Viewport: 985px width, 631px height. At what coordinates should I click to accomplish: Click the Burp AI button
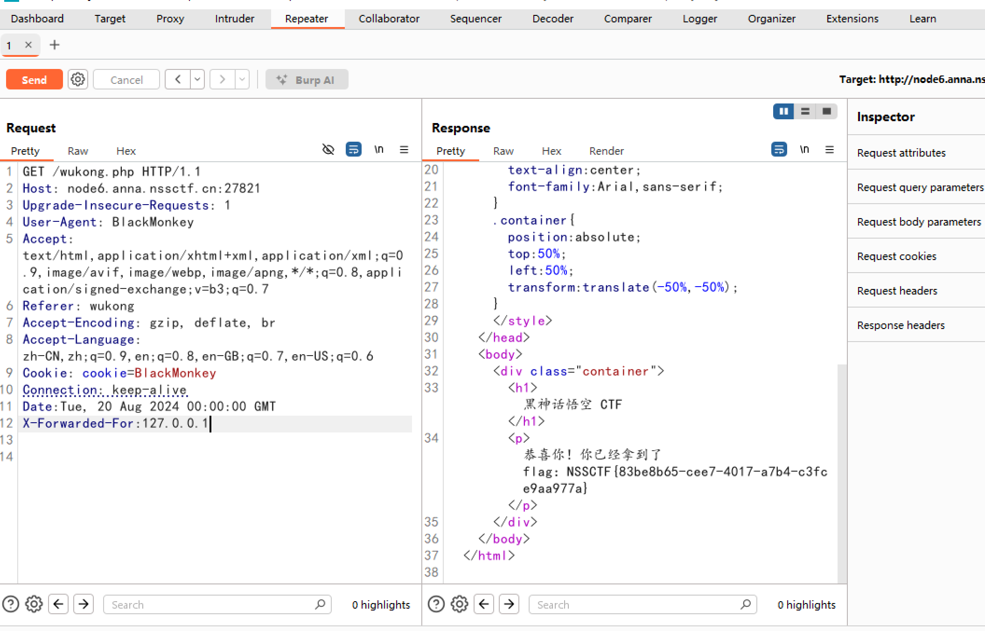coord(307,80)
